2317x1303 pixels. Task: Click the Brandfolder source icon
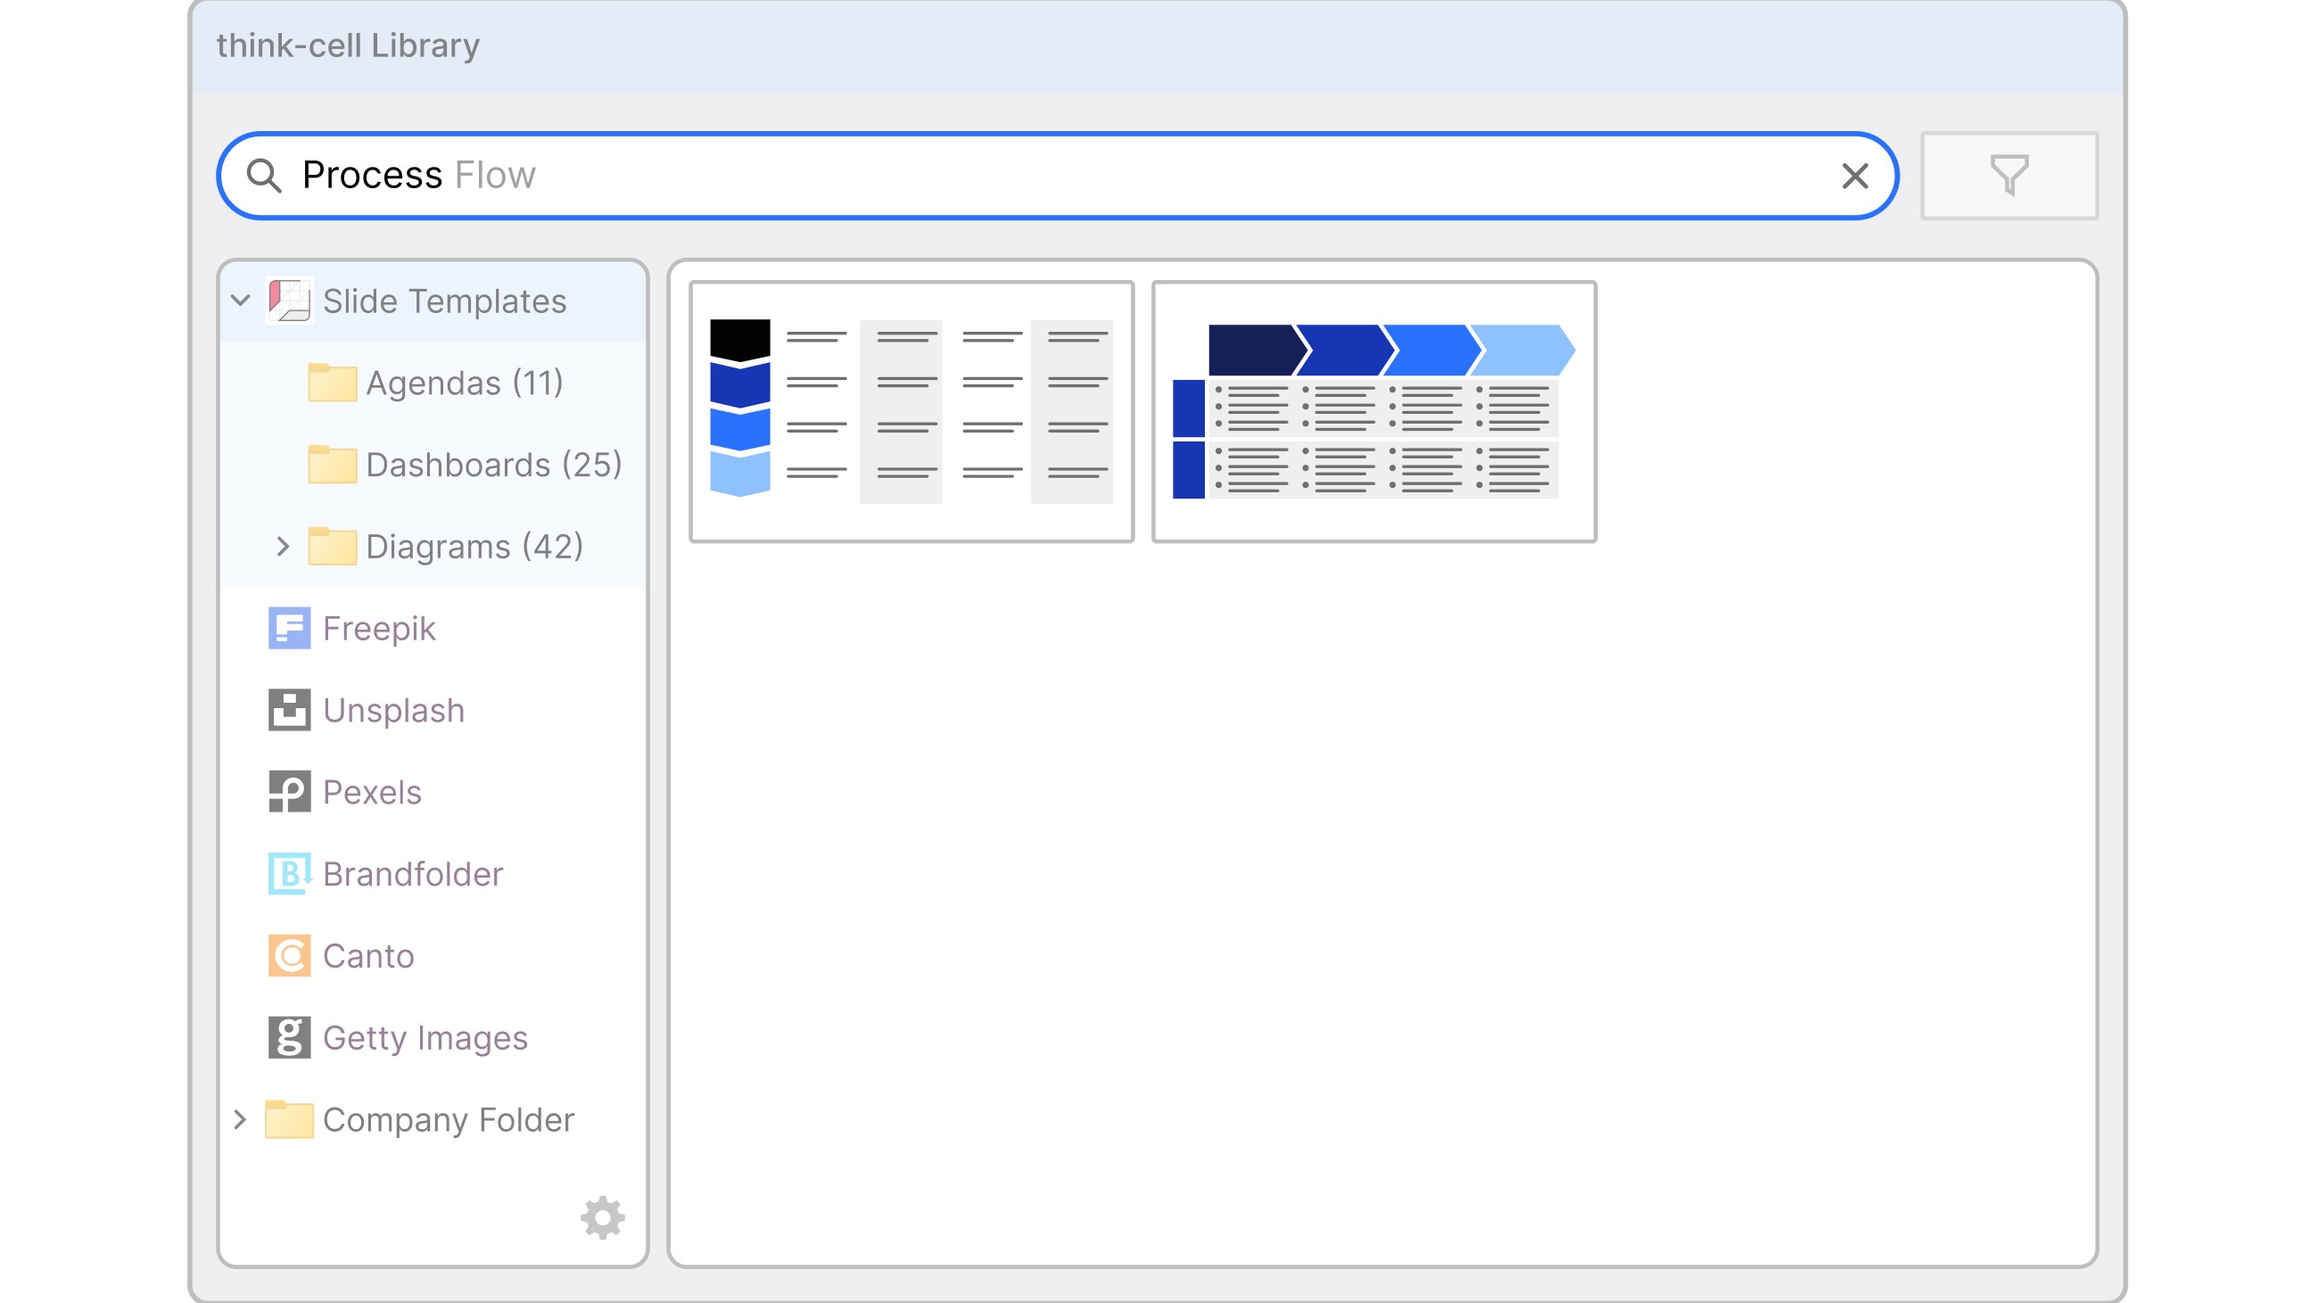[289, 873]
